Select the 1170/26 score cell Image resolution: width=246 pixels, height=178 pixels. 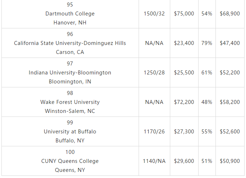pyautogui.click(x=154, y=132)
